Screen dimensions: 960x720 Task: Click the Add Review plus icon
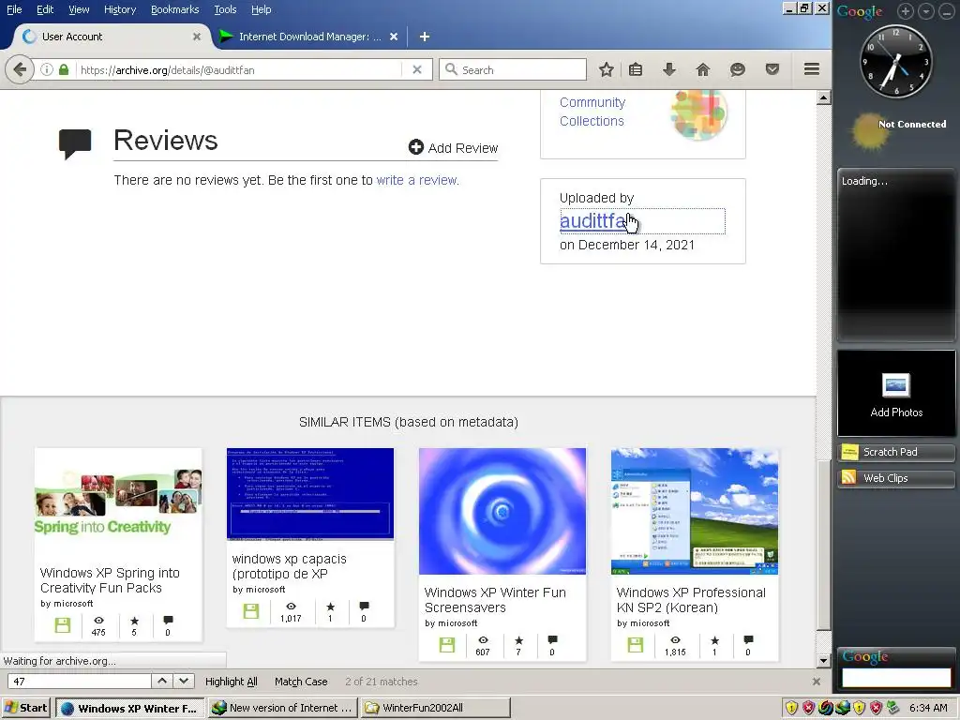tap(415, 147)
